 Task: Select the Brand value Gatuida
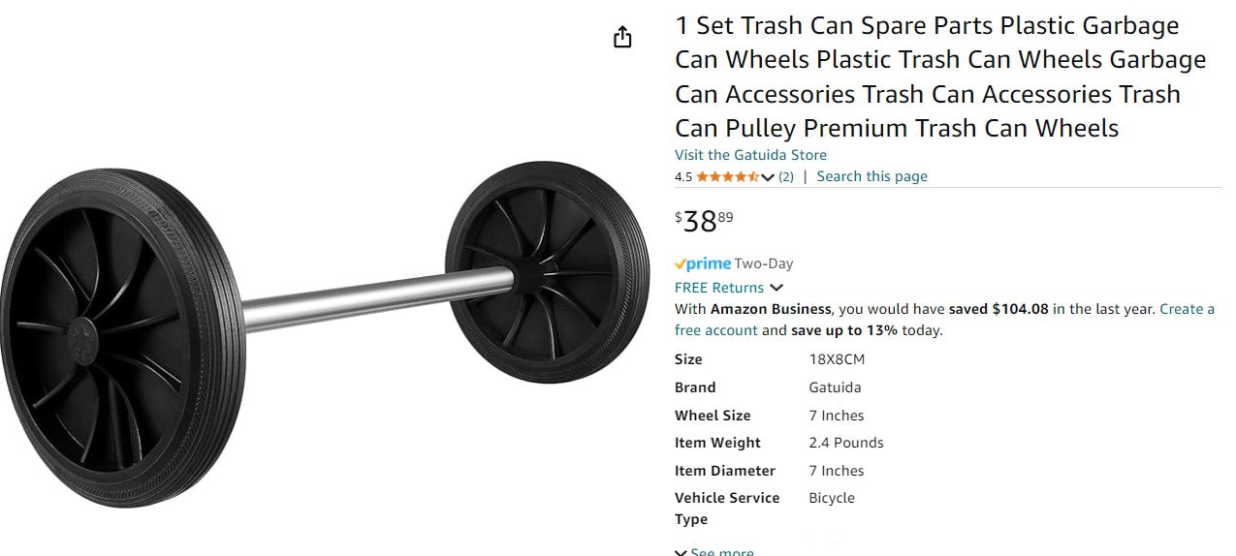(x=835, y=387)
